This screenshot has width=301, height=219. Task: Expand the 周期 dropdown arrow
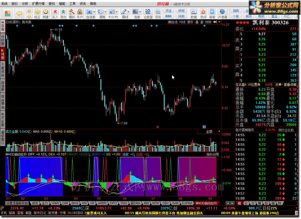click(x=106, y=12)
